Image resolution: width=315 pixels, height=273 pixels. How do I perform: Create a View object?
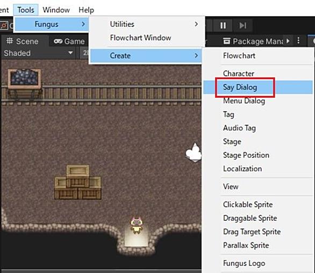tap(258, 186)
